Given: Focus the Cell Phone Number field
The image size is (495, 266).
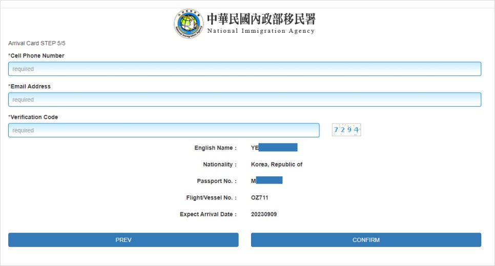Looking at the screenshot, I should [244, 69].
